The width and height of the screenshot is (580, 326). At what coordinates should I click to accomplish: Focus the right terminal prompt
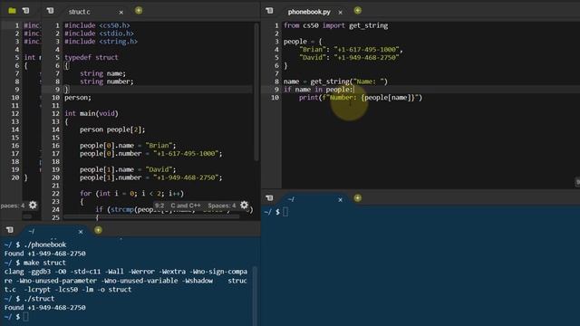tap(285, 212)
